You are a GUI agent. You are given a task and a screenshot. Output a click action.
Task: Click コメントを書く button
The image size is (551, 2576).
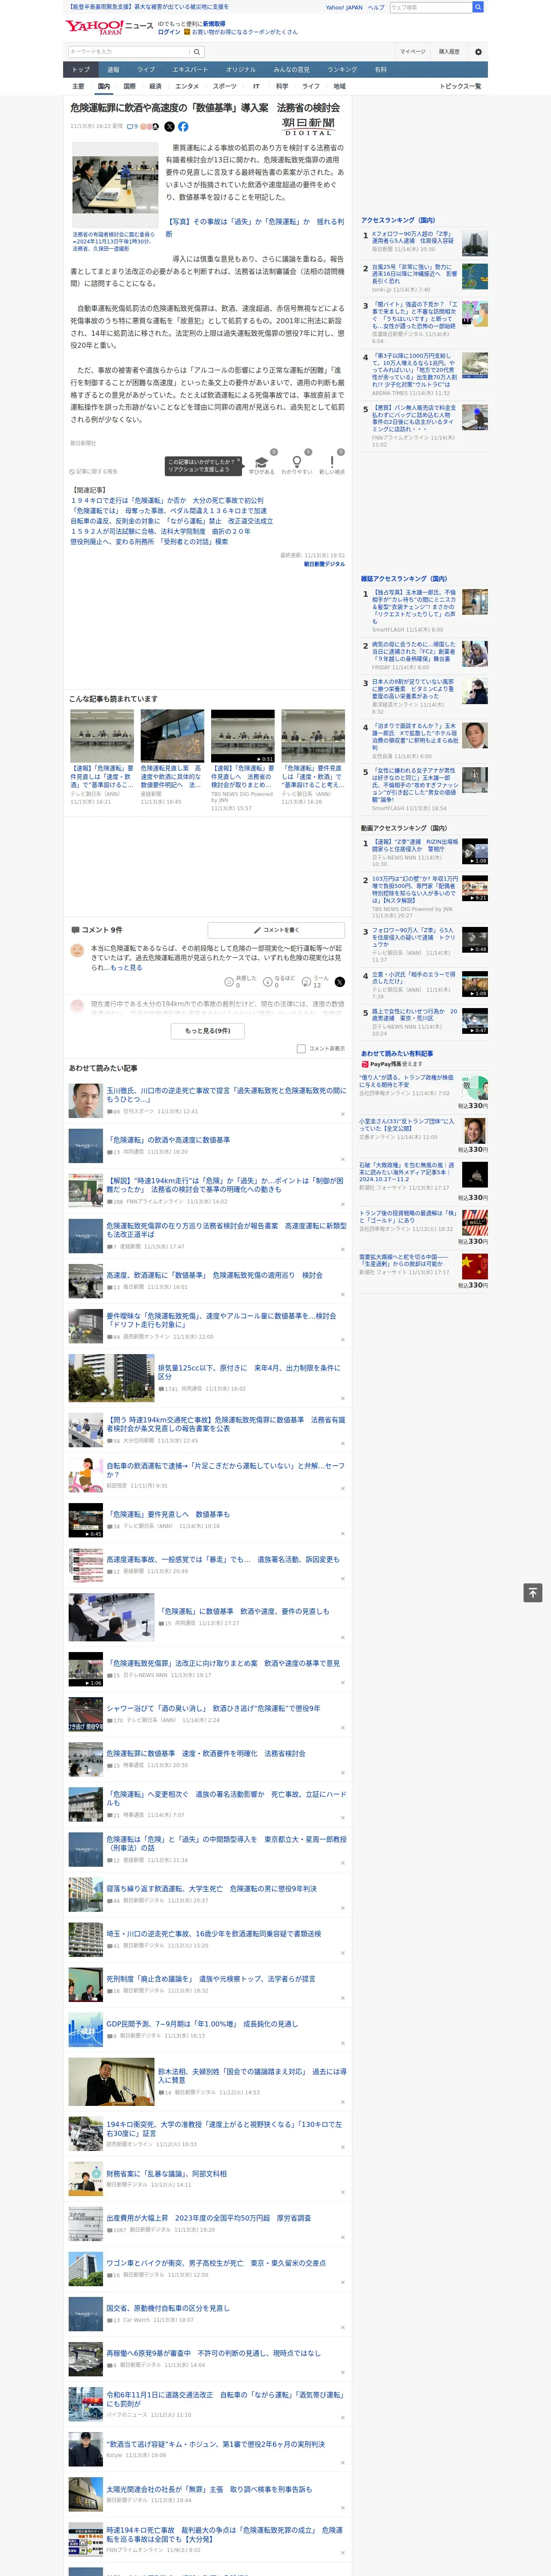tap(276, 930)
